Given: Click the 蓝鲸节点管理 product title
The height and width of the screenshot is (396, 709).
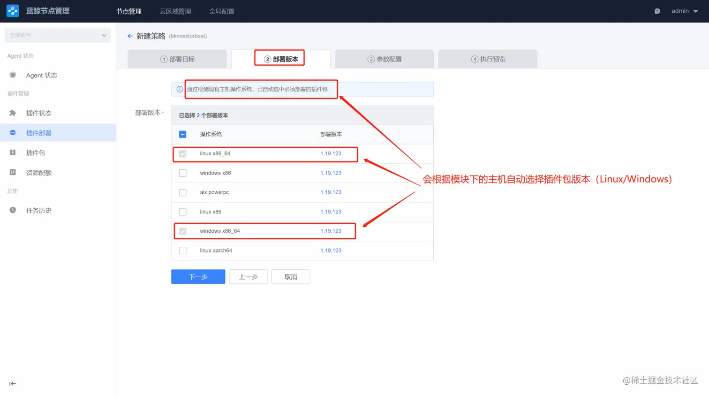Looking at the screenshot, I should (x=48, y=11).
